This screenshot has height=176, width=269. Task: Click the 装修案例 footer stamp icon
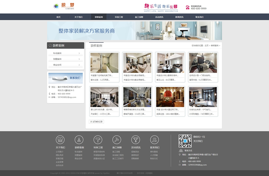pos(79,140)
